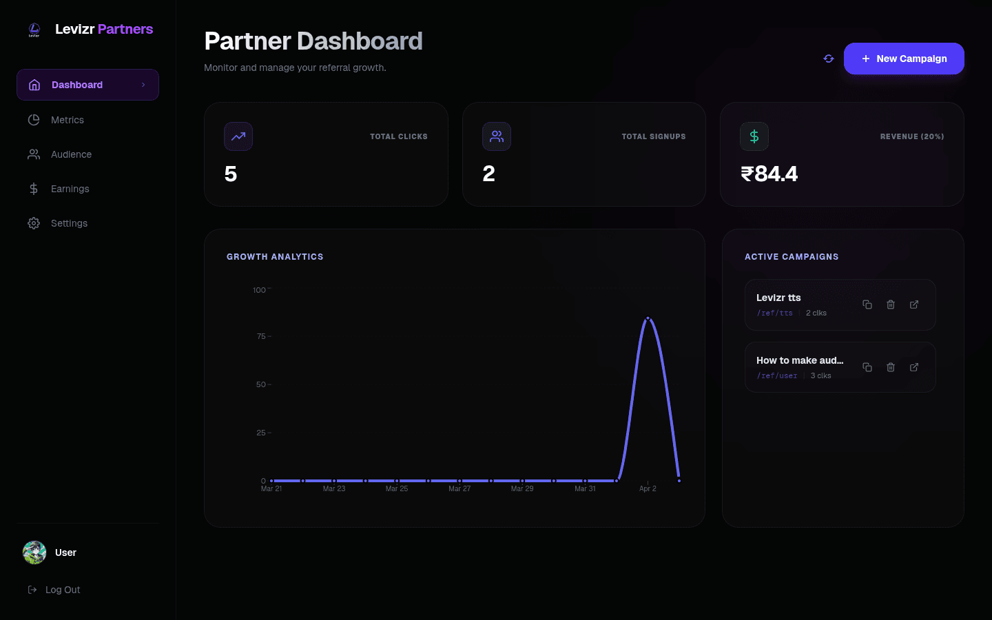Viewport: 992px width, 620px height.
Task: Create a New Campaign
Action: coord(904,59)
